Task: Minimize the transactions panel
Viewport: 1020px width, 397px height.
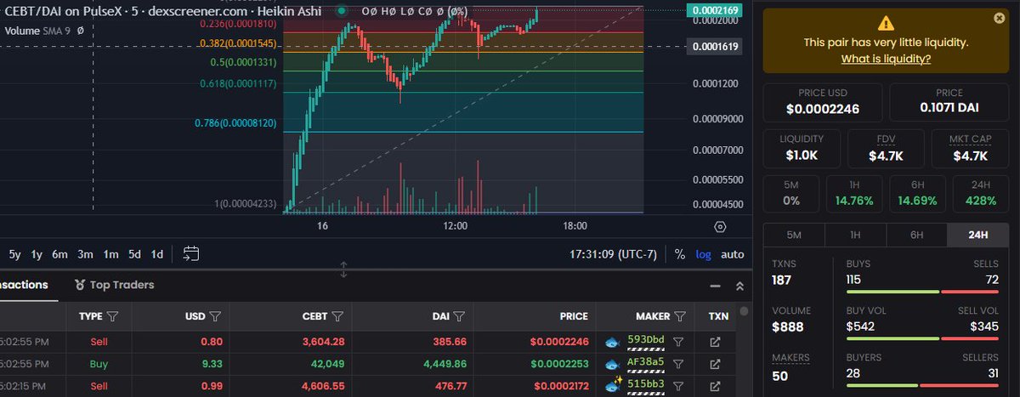Action: point(715,286)
